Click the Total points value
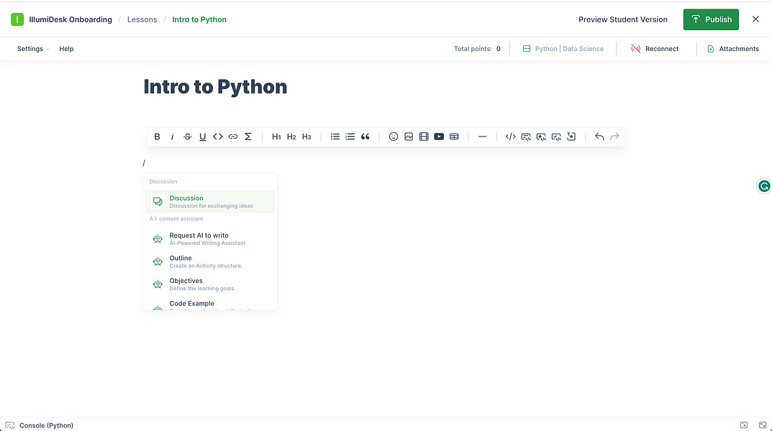The width and height of the screenshot is (772, 431). coord(499,49)
